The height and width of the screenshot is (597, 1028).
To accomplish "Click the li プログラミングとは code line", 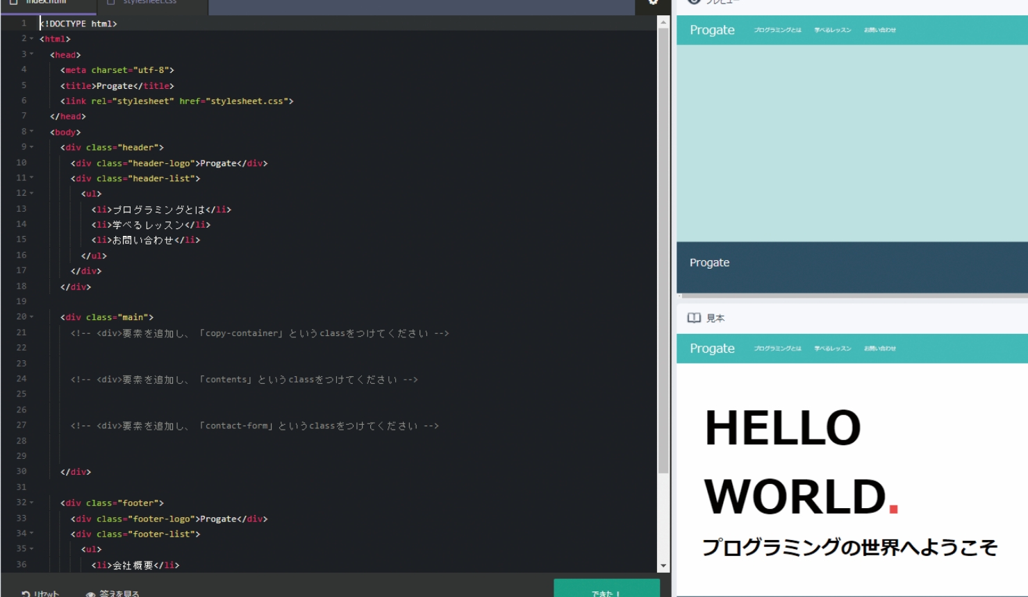I will point(161,209).
